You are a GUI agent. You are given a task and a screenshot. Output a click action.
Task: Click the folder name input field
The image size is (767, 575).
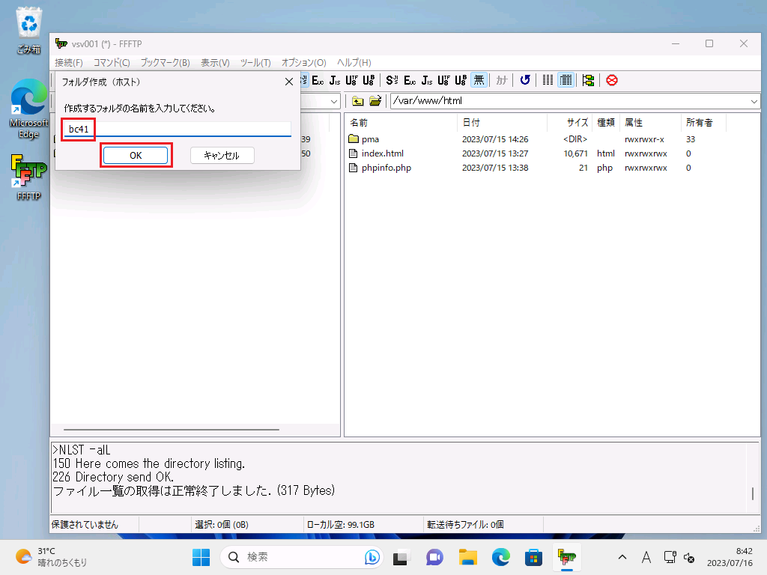187,129
